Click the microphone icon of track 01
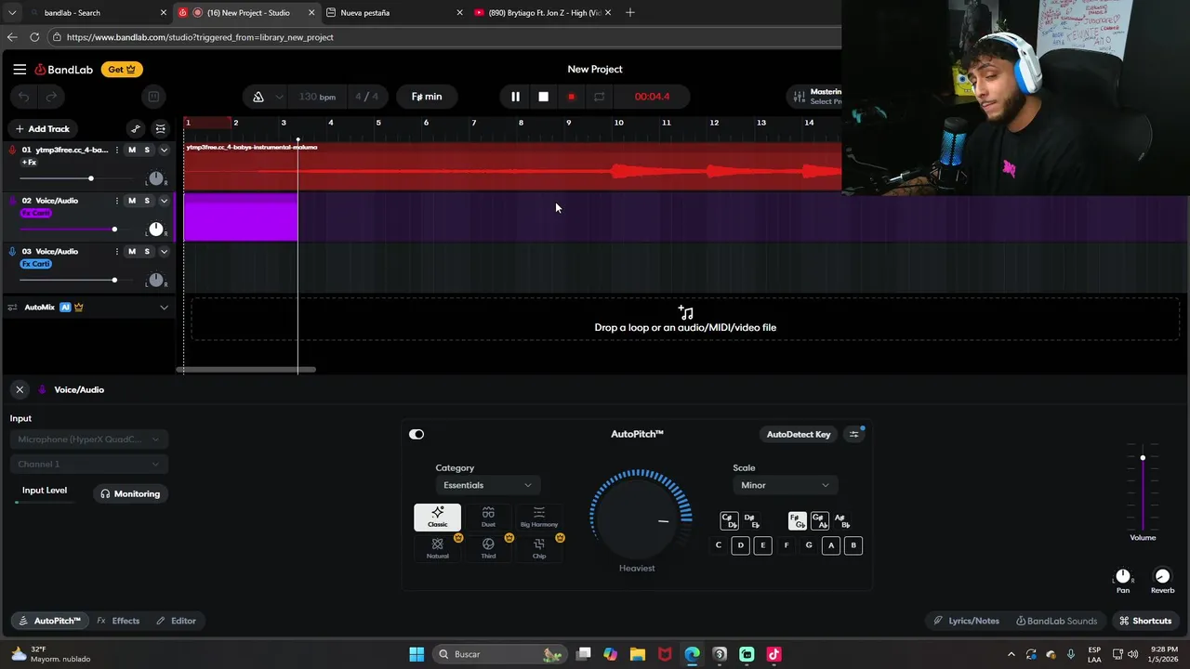The image size is (1190, 669). point(13,150)
